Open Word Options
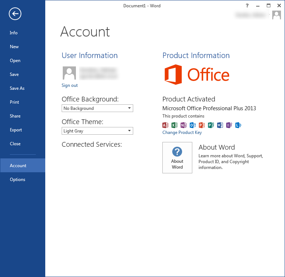This screenshot has height=277, width=285. coord(18,180)
